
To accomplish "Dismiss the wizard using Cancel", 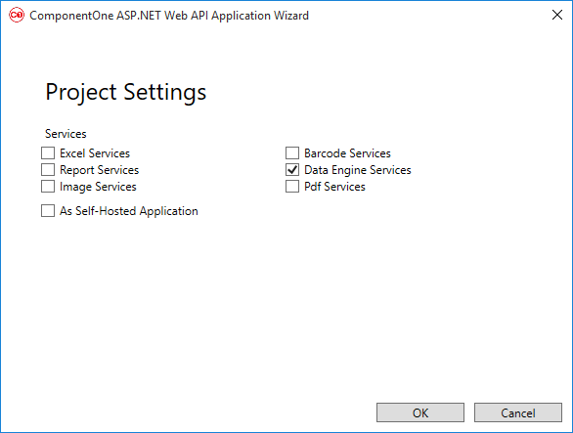I will point(518,412).
